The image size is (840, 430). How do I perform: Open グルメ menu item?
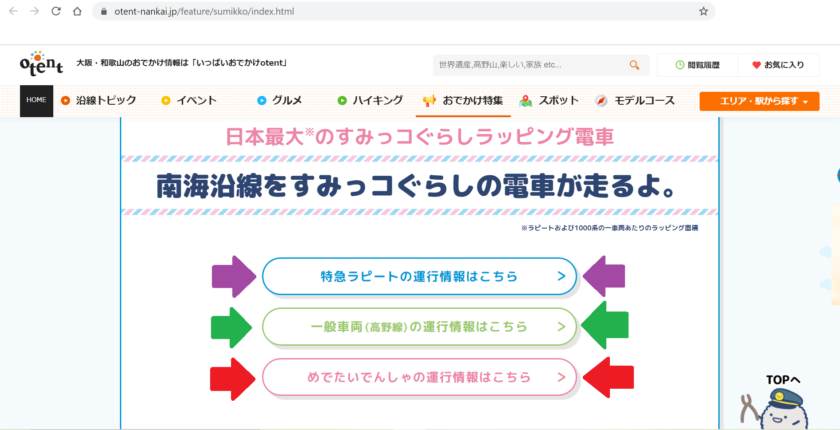tap(280, 100)
